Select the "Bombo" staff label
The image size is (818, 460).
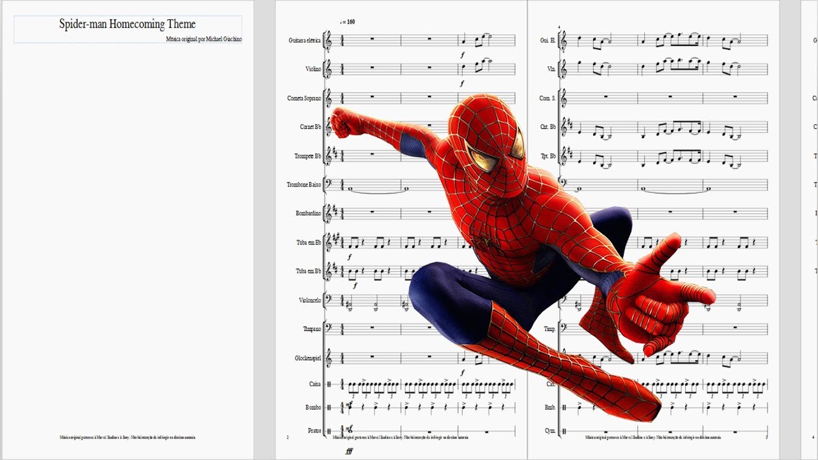(x=313, y=407)
